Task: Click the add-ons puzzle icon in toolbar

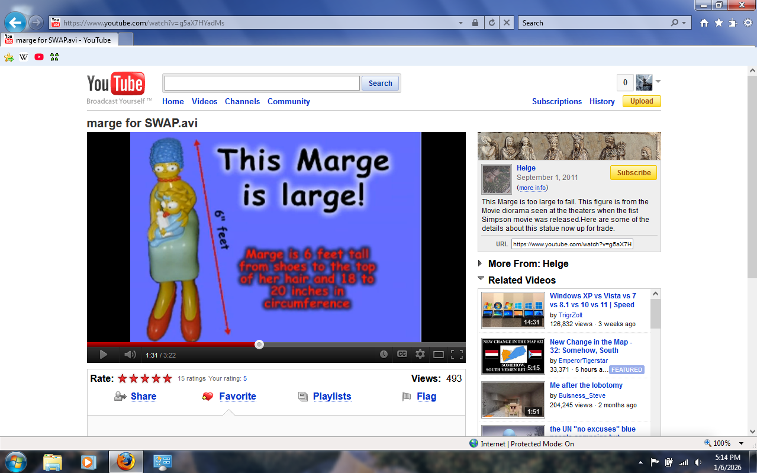Action: click(733, 22)
